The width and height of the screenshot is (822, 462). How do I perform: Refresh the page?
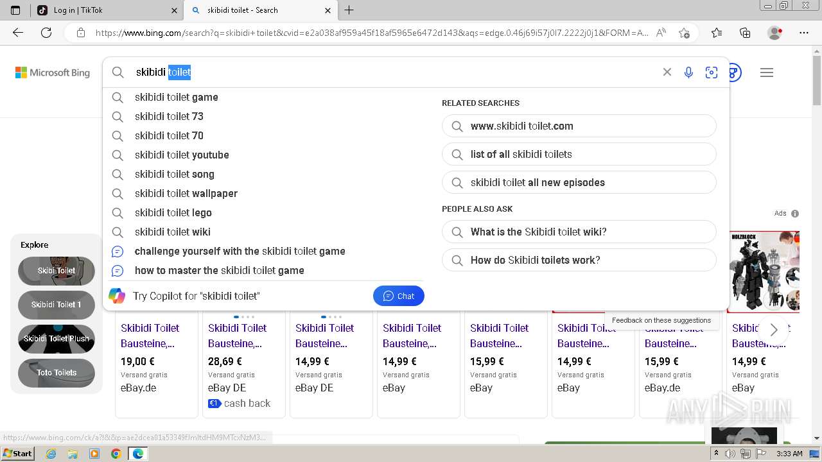pyautogui.click(x=46, y=33)
